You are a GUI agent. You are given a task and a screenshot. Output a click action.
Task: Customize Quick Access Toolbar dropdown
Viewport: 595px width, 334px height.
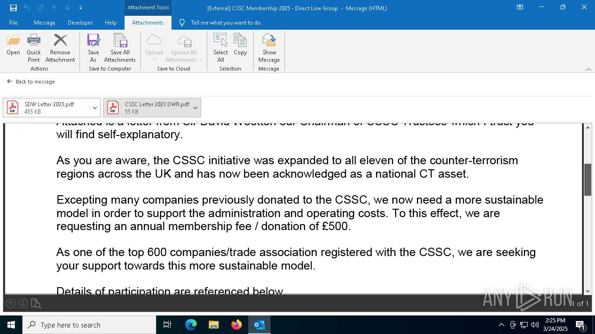click(x=80, y=7)
